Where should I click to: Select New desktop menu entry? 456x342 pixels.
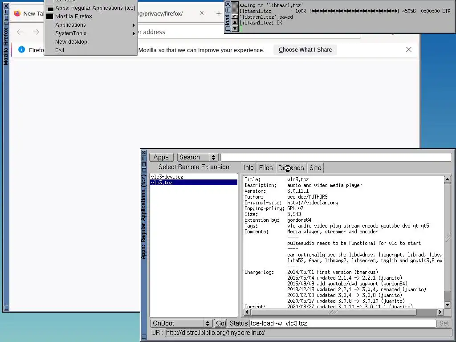pos(91,41)
